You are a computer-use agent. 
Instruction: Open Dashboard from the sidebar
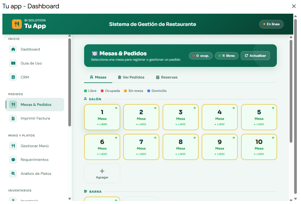(x=35, y=49)
